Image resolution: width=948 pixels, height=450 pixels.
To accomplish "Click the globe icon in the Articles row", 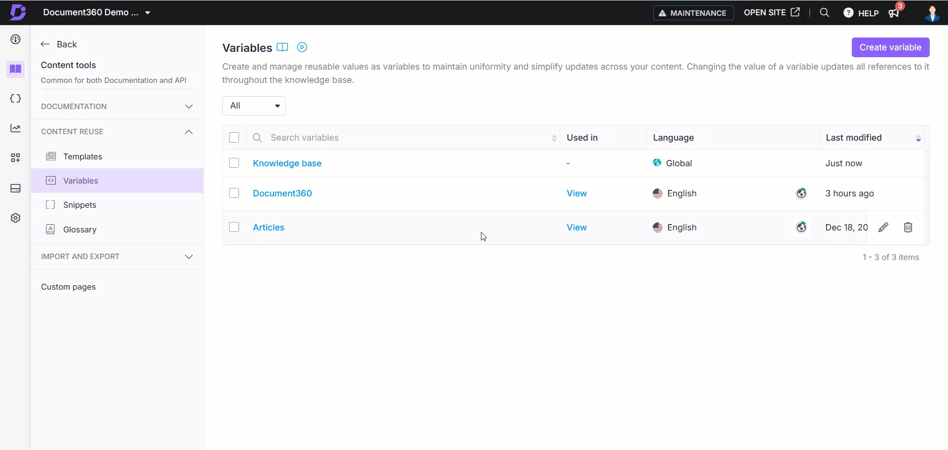I will point(801,227).
